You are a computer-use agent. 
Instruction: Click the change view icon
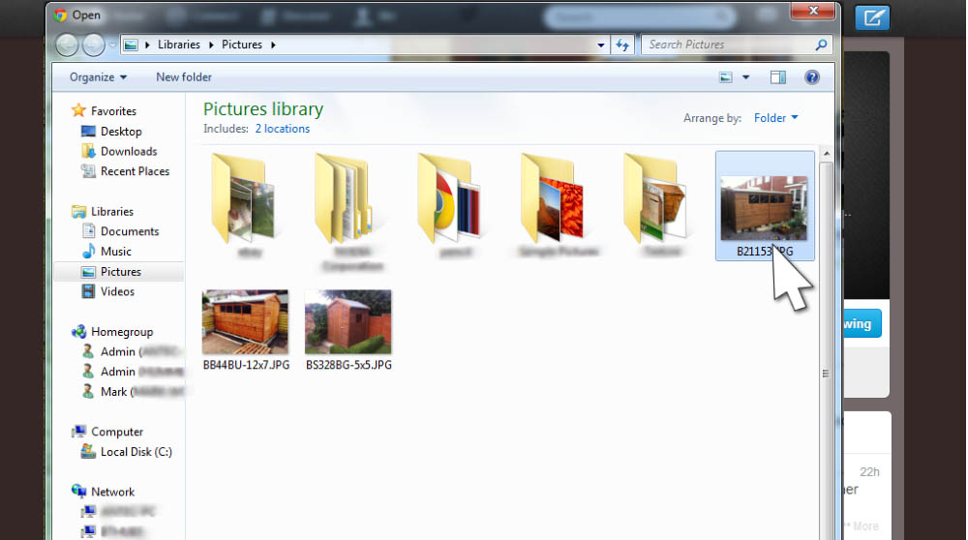(x=726, y=77)
